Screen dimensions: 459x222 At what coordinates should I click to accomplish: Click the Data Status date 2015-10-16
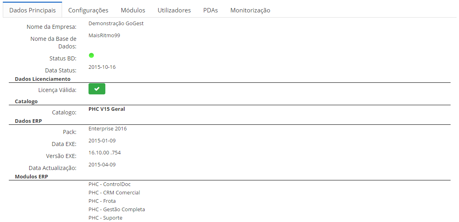102,67
